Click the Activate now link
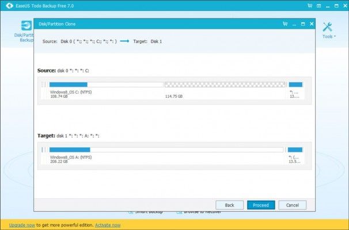 [x=108, y=225]
